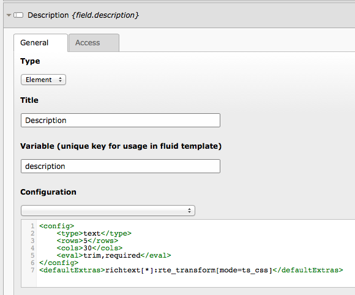Click the <type>text</type> code line
The width and height of the screenshot is (355, 295).
coord(94,233)
